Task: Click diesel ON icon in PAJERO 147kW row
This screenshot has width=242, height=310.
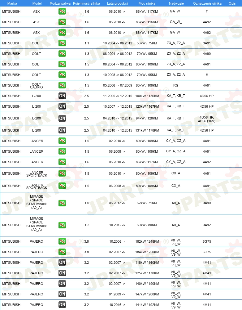Action: click(62, 294)
